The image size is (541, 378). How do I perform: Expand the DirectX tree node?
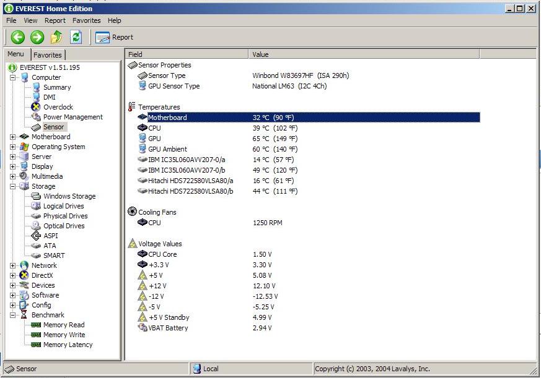click(13, 276)
